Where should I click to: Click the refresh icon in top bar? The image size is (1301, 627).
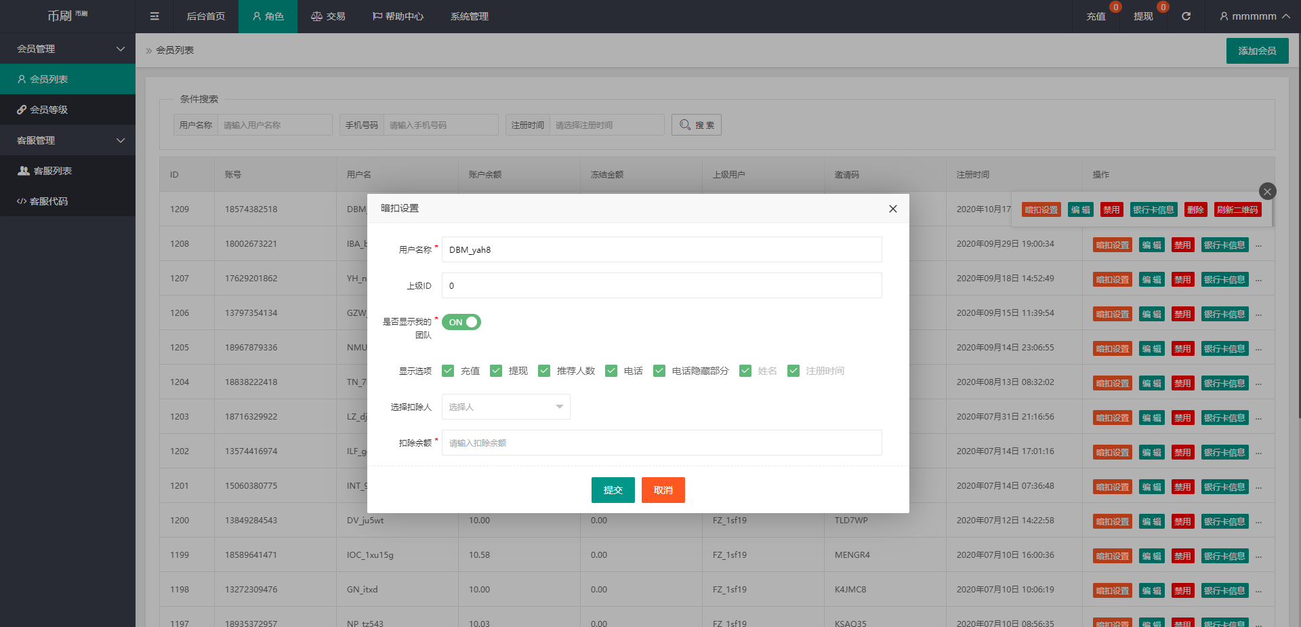pyautogui.click(x=1186, y=16)
